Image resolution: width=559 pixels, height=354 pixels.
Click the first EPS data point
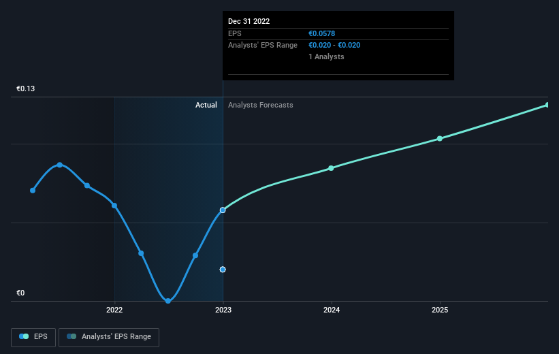click(x=33, y=191)
